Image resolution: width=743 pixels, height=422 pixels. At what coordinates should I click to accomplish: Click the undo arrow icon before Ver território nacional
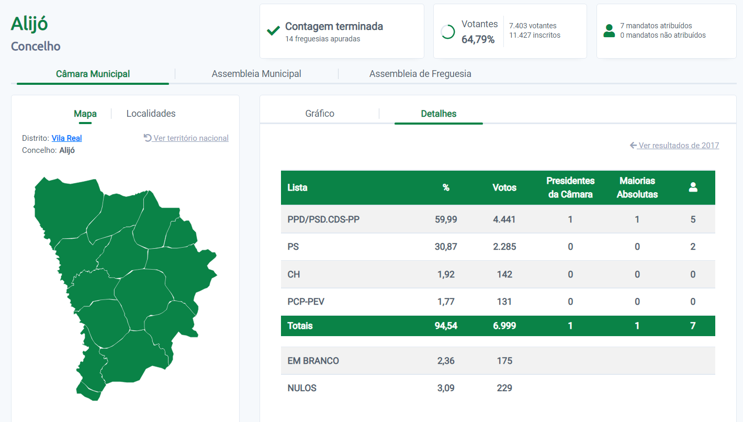coord(148,138)
